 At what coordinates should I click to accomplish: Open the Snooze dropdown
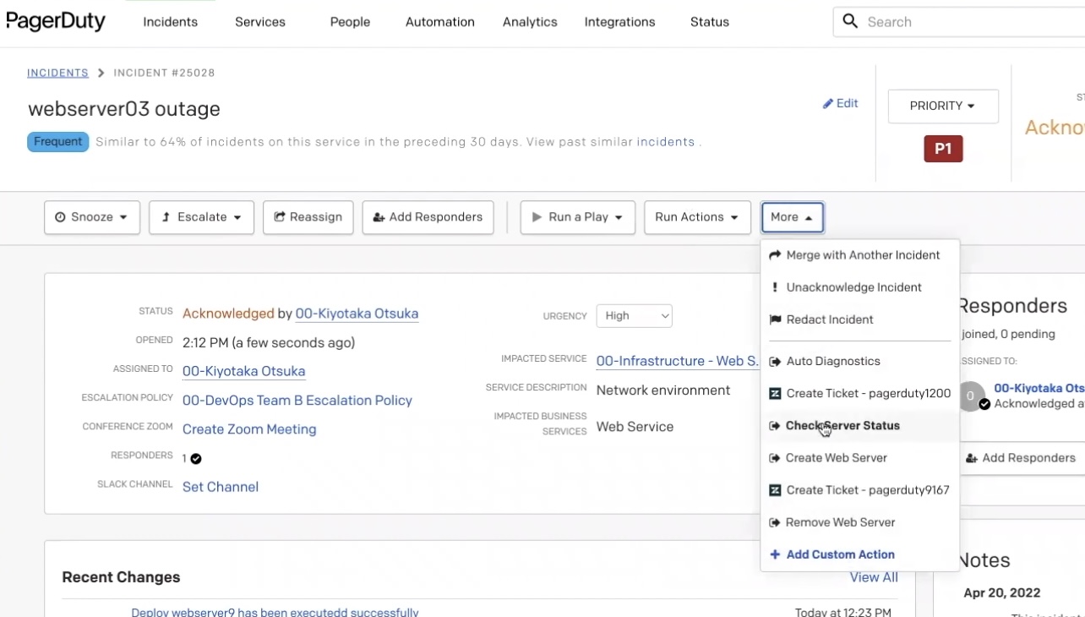92,217
